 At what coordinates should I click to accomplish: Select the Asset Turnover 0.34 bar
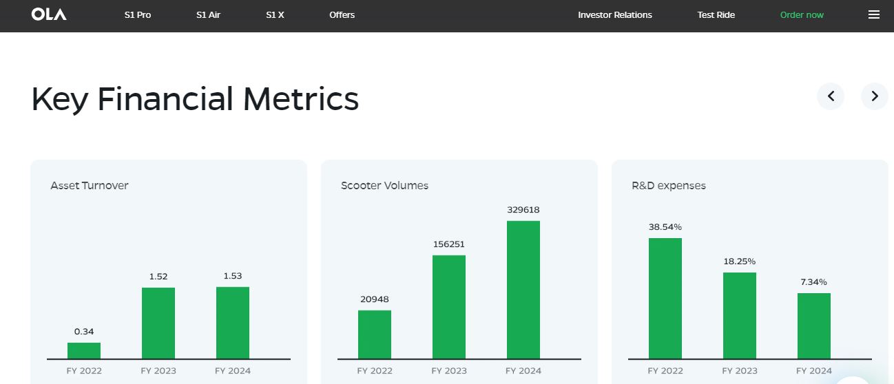(x=84, y=350)
